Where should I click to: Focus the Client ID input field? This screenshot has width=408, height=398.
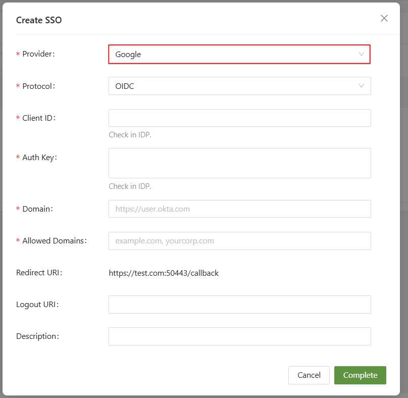point(239,118)
